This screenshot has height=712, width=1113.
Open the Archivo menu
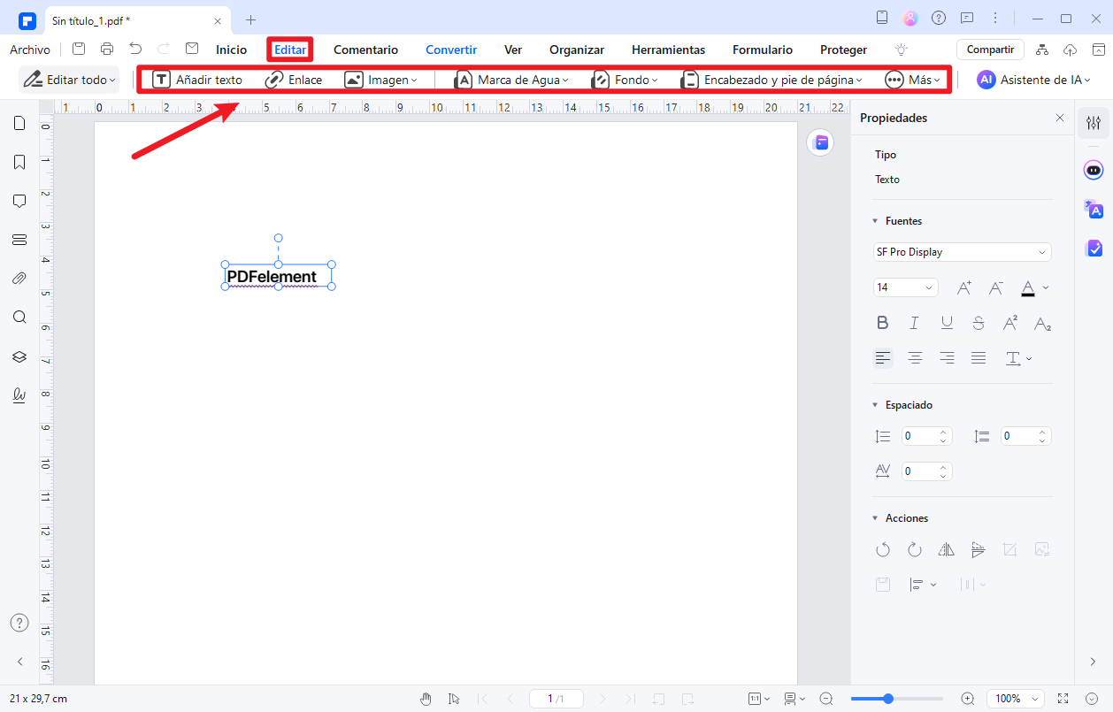pyautogui.click(x=30, y=50)
